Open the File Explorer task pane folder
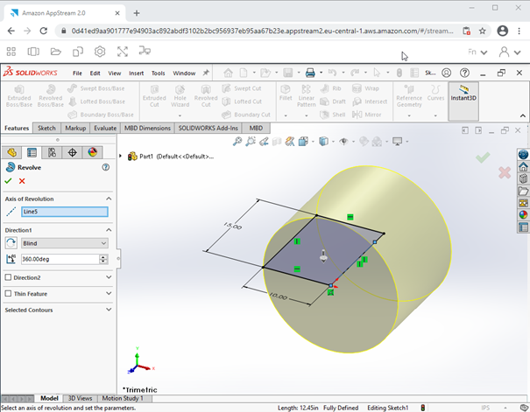This screenshot has height=412, width=530. coord(523,191)
